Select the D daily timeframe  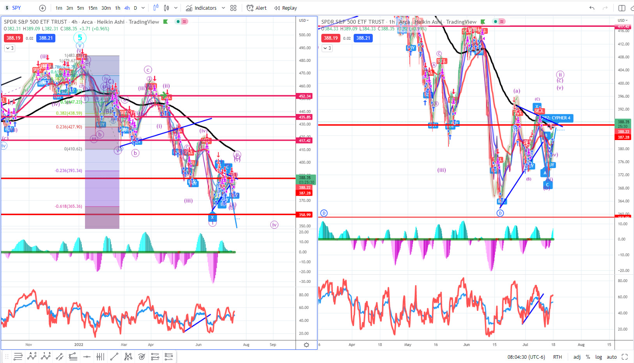[x=135, y=8]
